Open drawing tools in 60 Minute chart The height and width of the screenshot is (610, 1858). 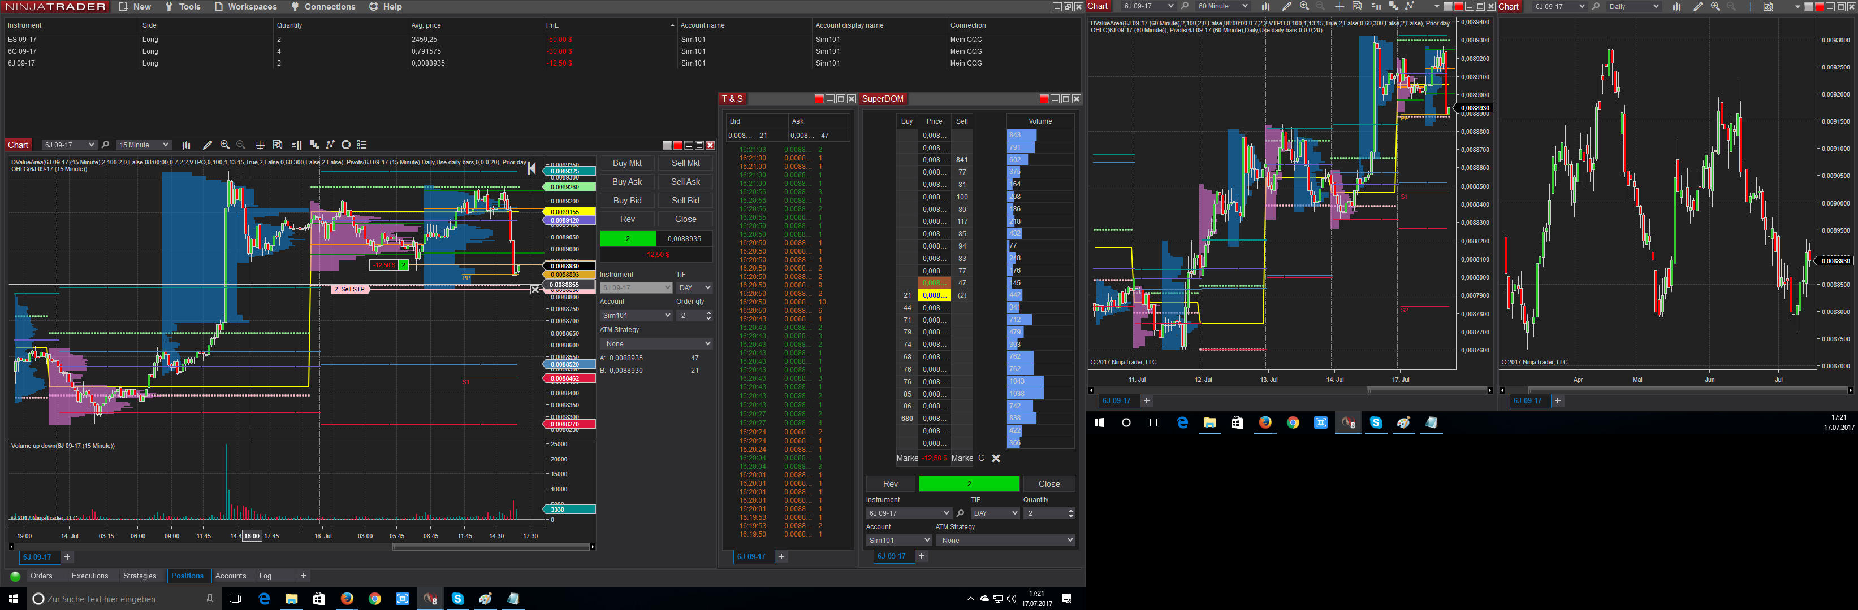click(1287, 6)
